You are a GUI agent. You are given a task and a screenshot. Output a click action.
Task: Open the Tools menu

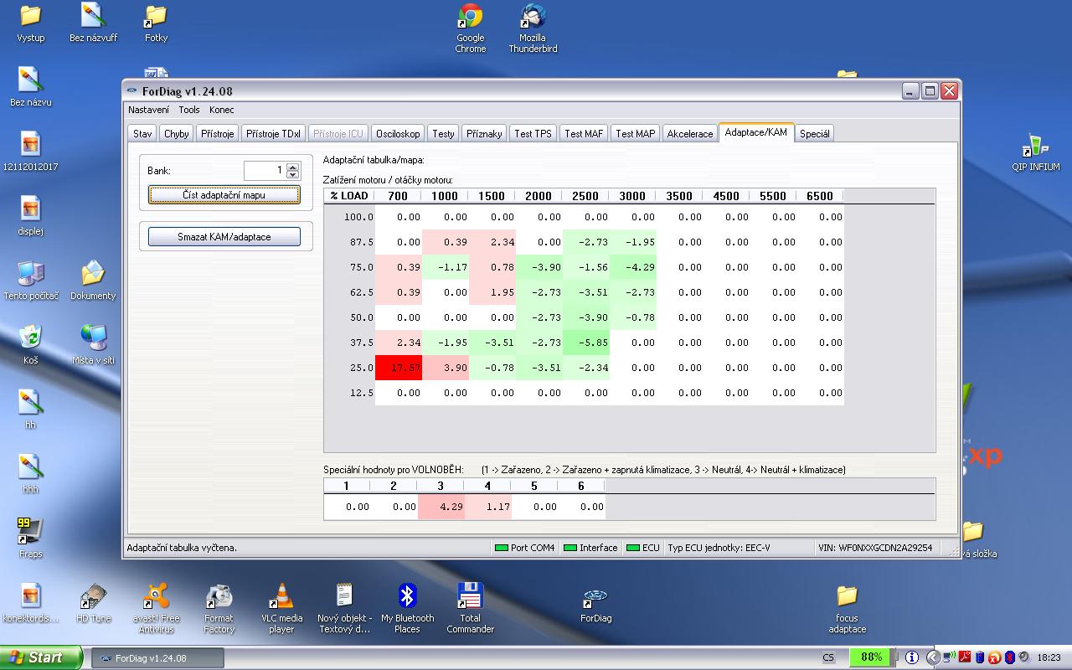point(188,110)
